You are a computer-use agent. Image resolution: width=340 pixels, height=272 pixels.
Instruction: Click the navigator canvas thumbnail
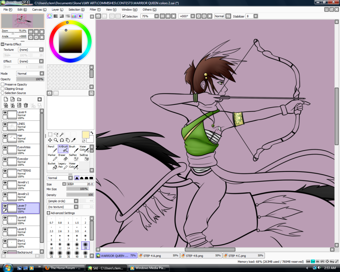tap(23, 21)
